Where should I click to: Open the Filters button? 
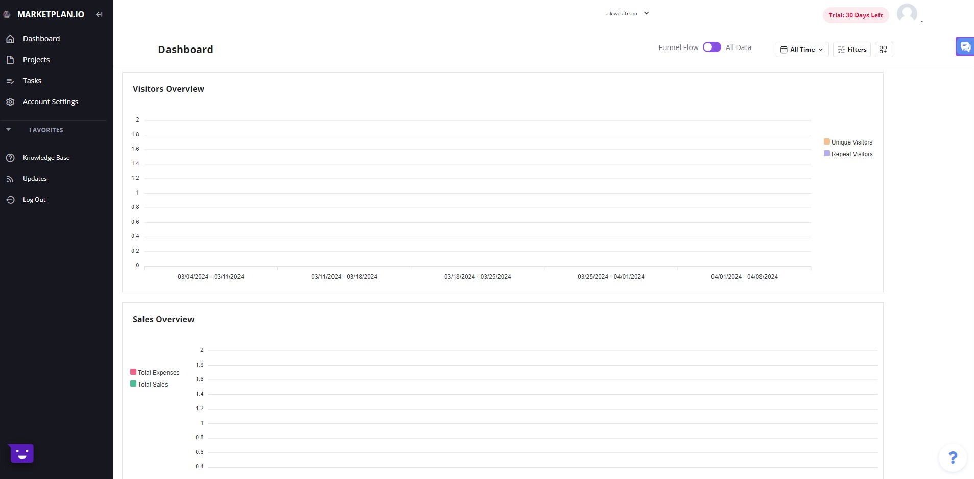coord(852,50)
